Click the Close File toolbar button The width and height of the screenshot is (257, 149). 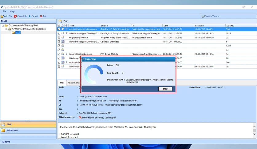[x=21, y=16]
